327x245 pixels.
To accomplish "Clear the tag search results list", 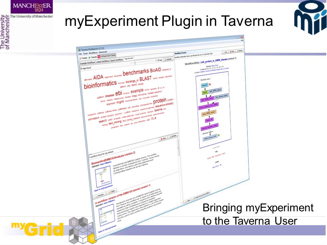I will coord(163,138).
